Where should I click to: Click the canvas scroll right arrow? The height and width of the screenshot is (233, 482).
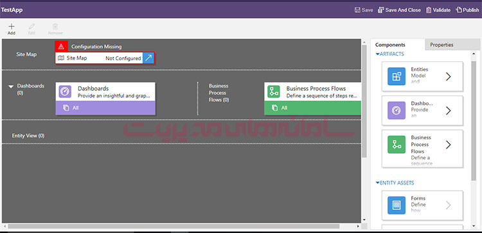click(x=358, y=226)
